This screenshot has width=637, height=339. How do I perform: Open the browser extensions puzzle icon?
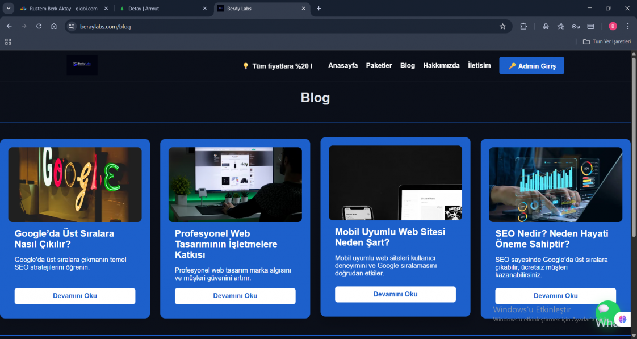pos(523,26)
